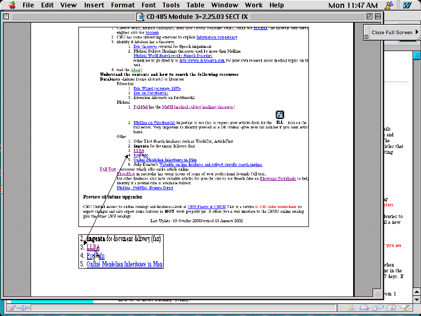
Task: Click the Control Strip speech bubbles icon
Action: click(377, 308)
